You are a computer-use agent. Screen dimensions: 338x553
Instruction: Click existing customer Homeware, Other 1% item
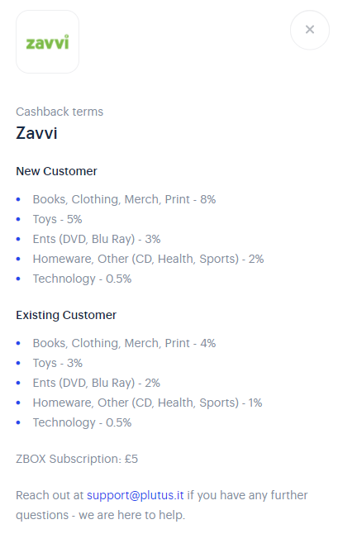(x=147, y=403)
